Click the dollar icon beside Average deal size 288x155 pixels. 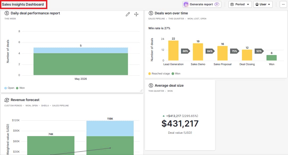coord(151,85)
